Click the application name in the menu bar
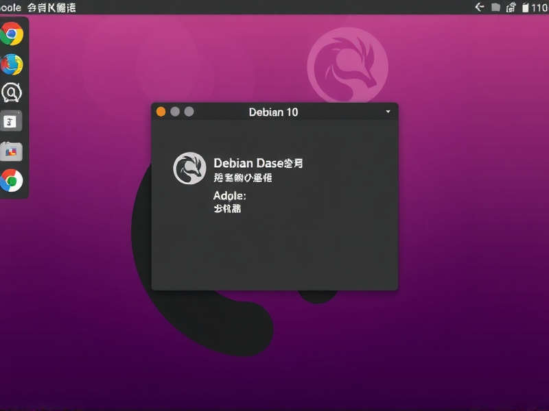549x411 pixels. [x=10, y=7]
